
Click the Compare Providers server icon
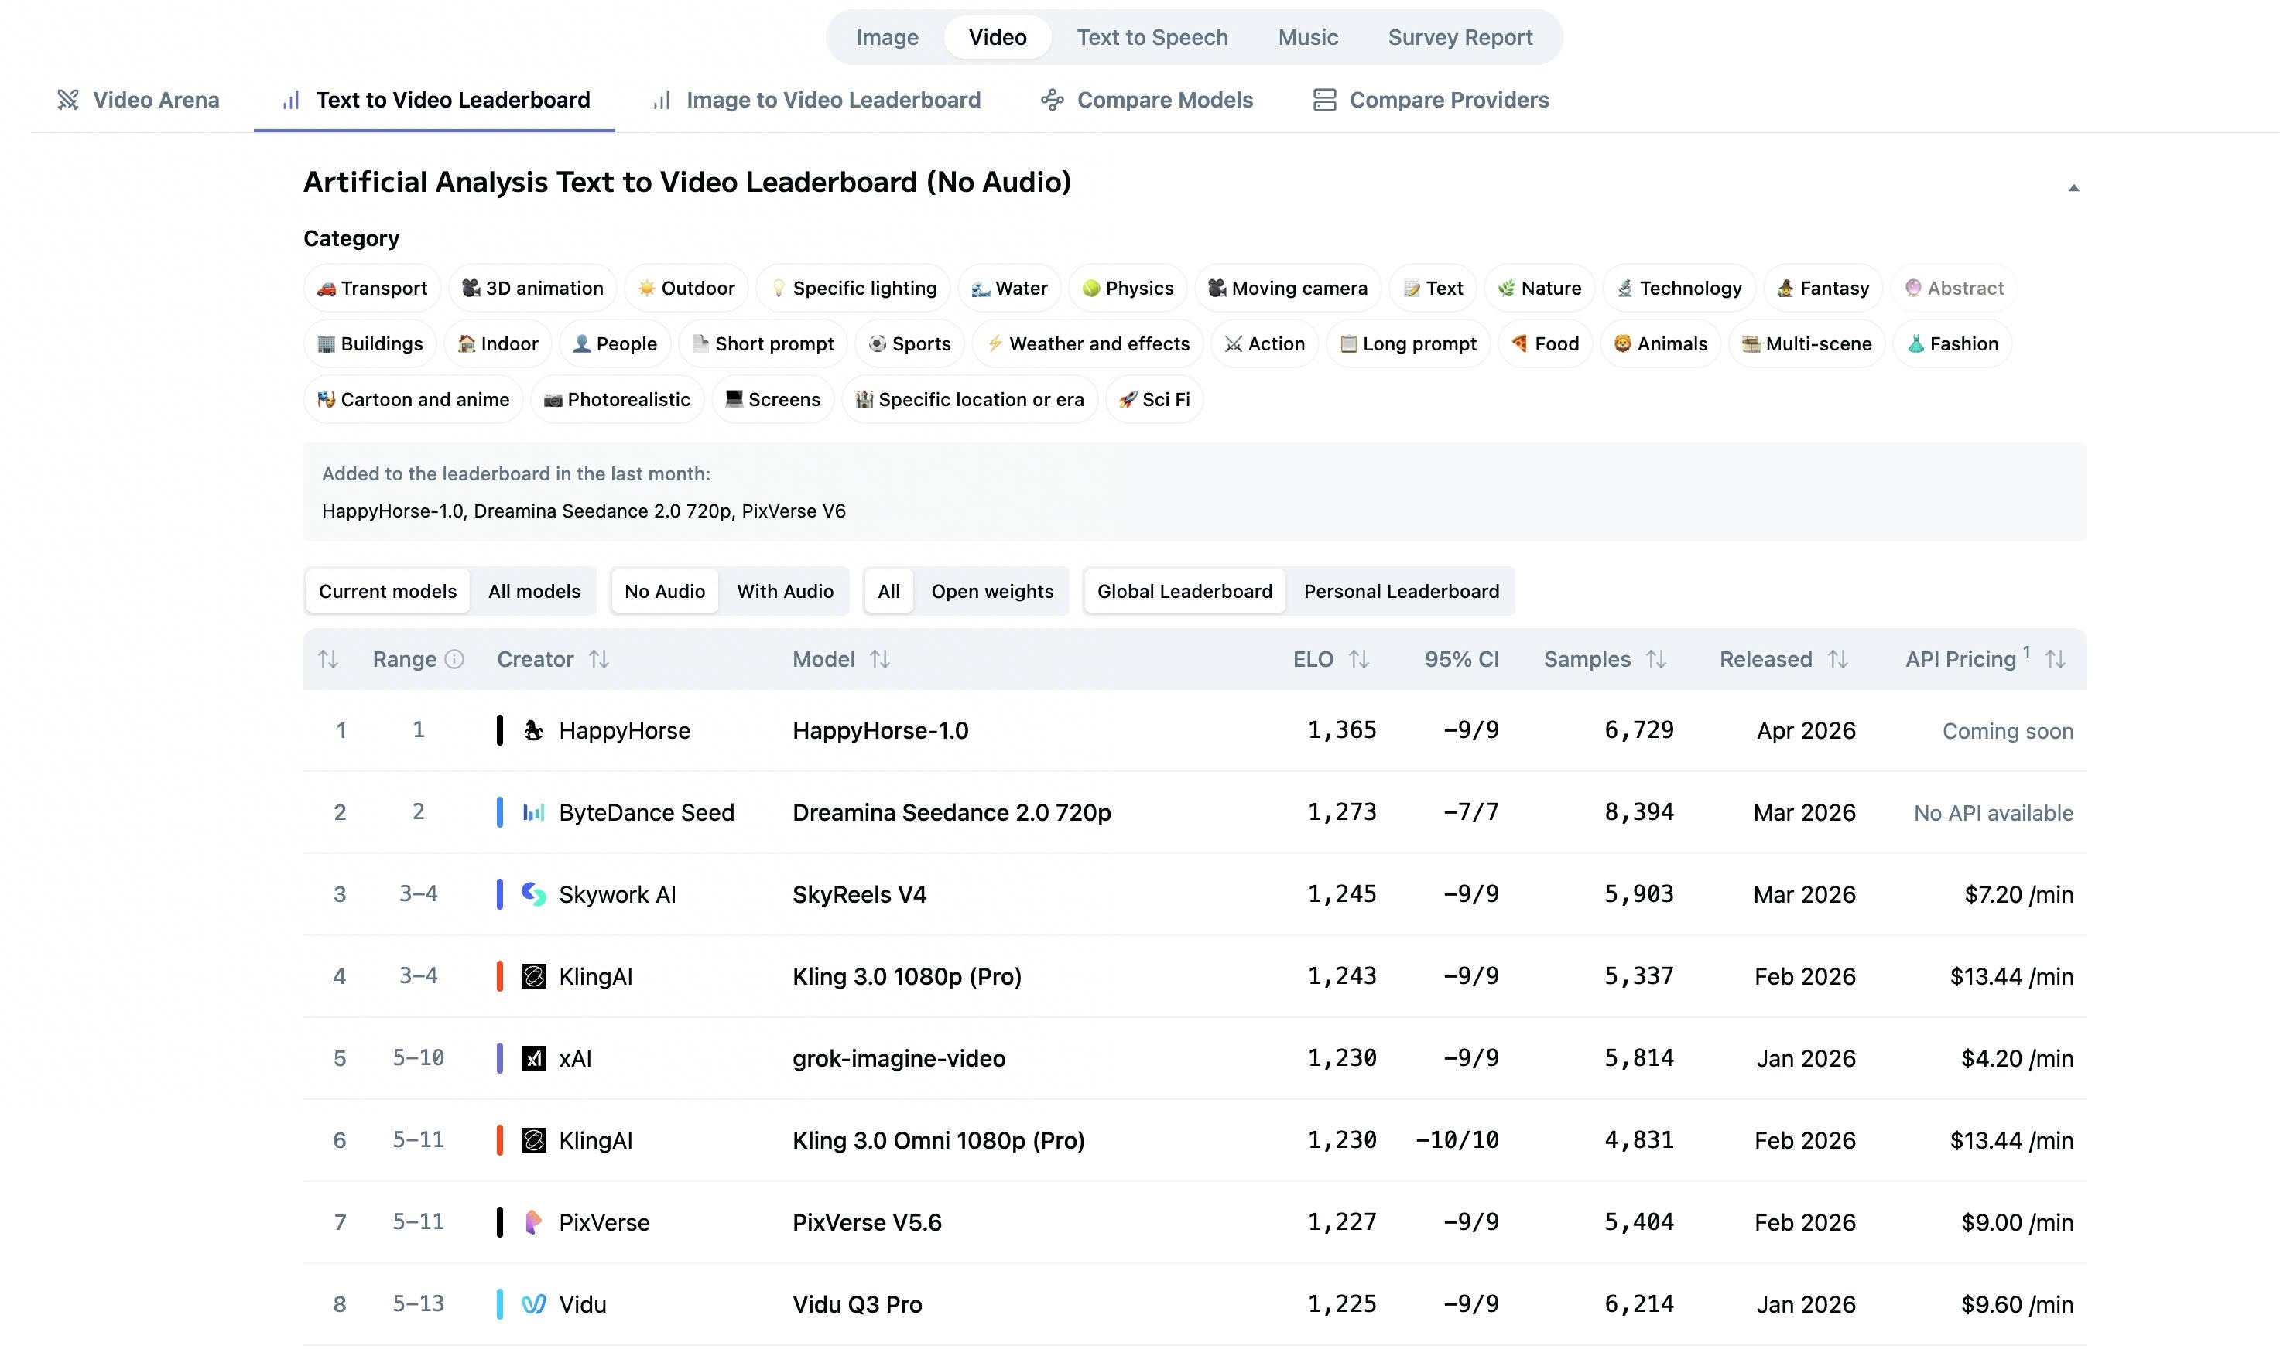[x=1323, y=99]
